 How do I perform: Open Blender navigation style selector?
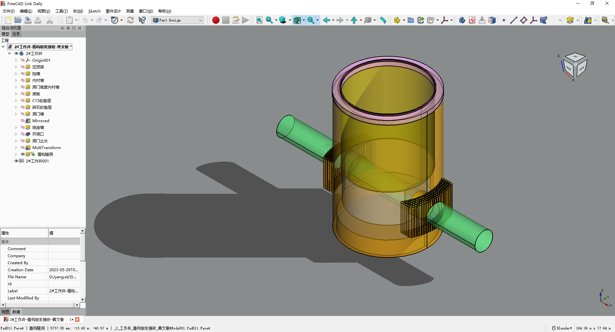coord(562,328)
